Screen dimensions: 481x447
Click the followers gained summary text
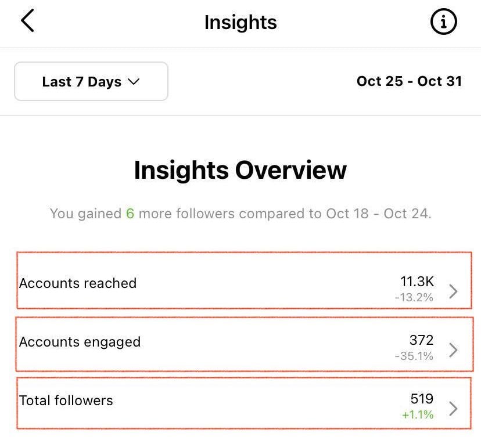pos(240,214)
